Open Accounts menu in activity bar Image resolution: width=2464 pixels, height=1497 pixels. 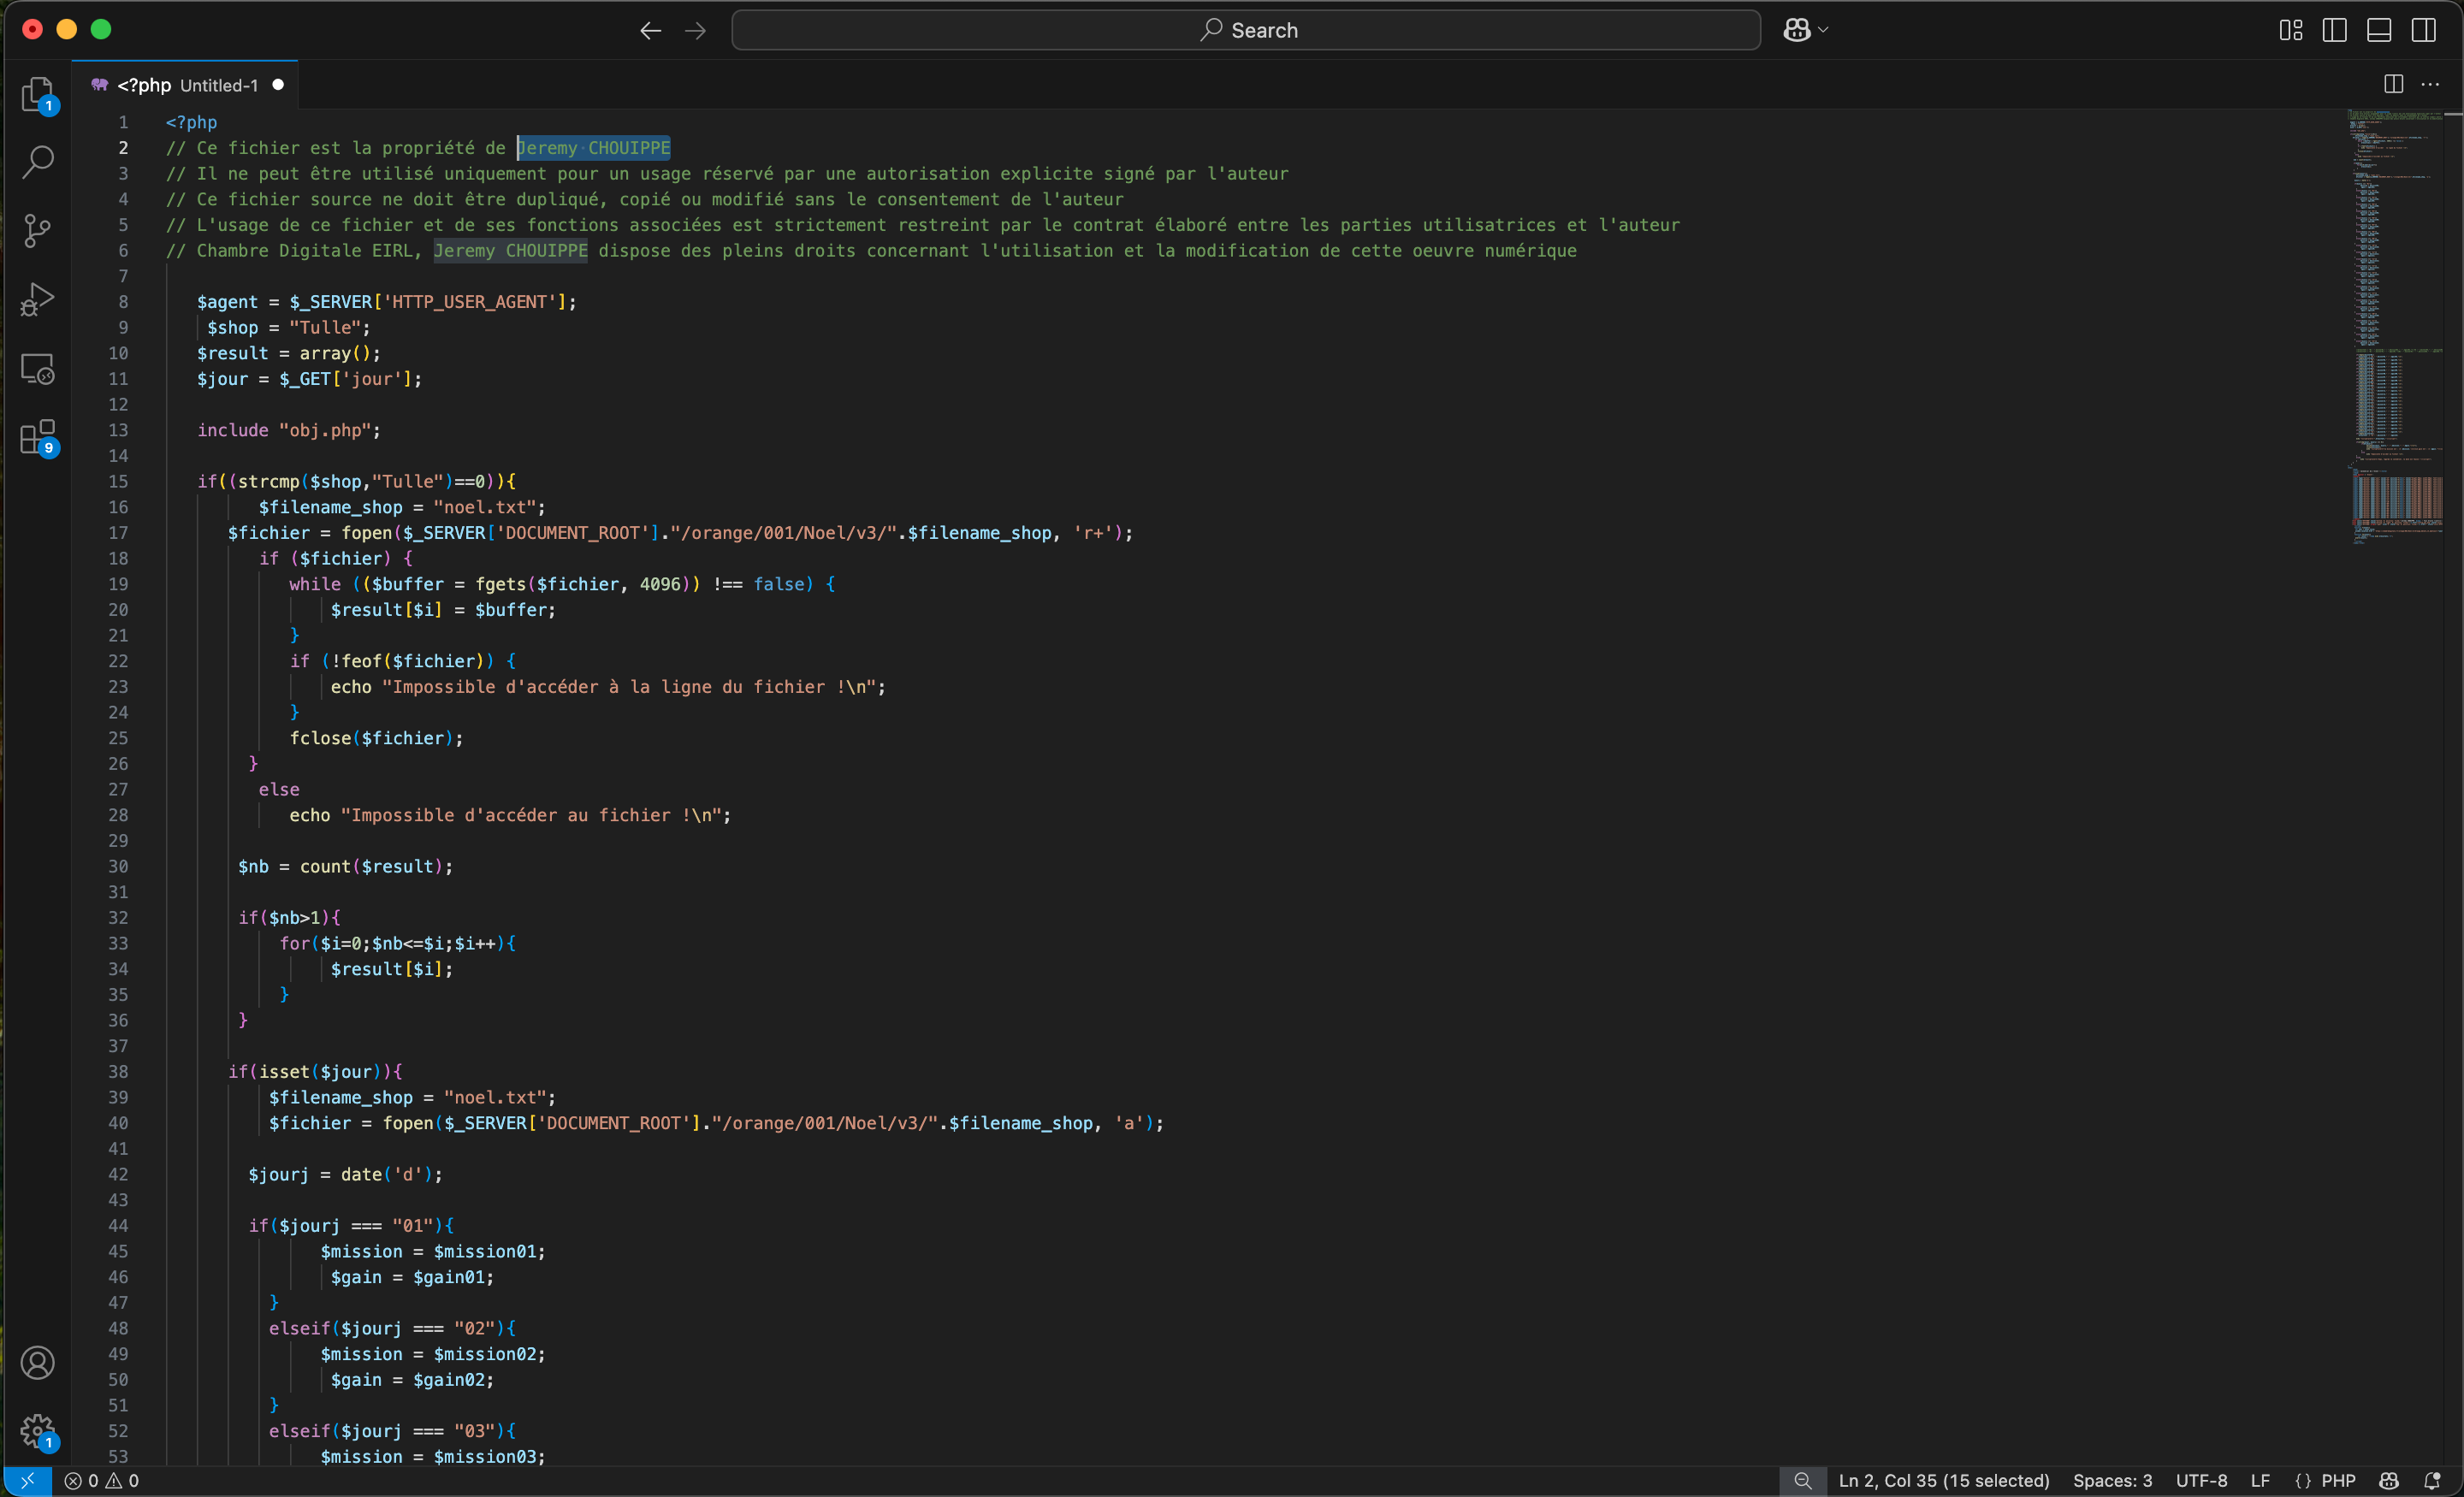[37, 1363]
